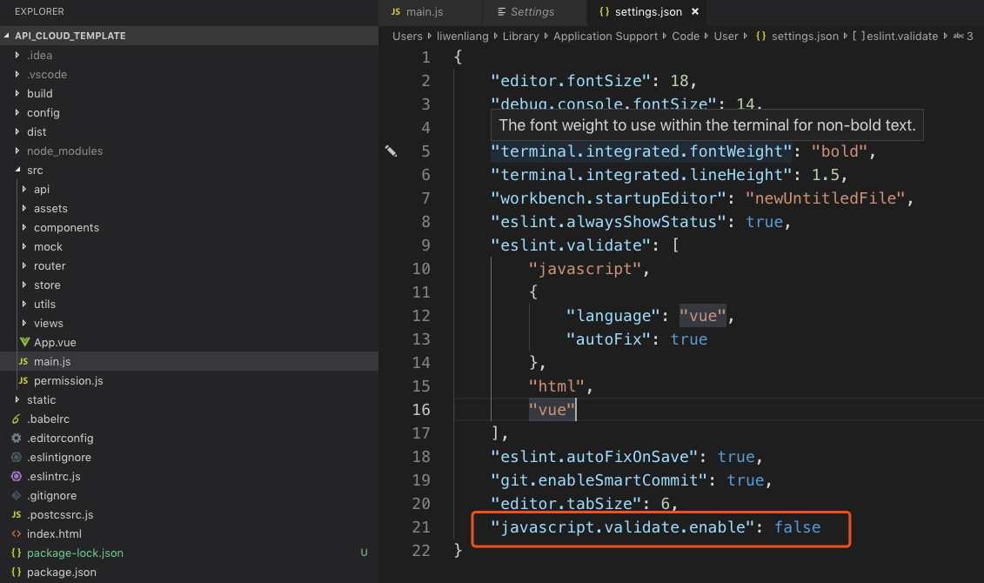Screen dimensions: 984x583
Task: Click the Library breadcrumb segment
Action: click(x=521, y=36)
